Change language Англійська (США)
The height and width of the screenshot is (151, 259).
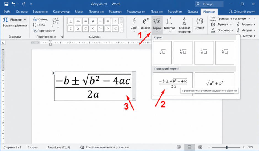[59, 147]
